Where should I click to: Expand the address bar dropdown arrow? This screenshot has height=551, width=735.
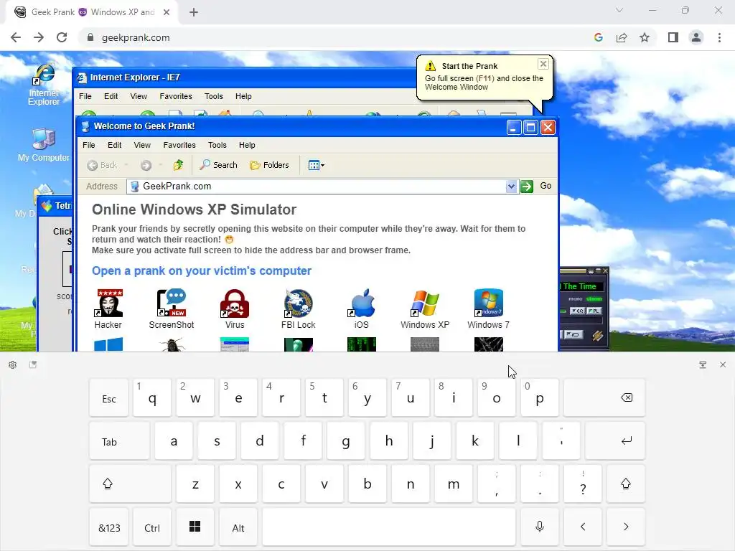tap(511, 187)
